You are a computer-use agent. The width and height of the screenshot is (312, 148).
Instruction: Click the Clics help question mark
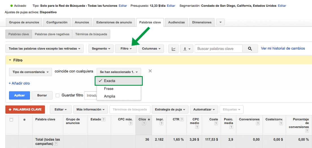click(144, 123)
